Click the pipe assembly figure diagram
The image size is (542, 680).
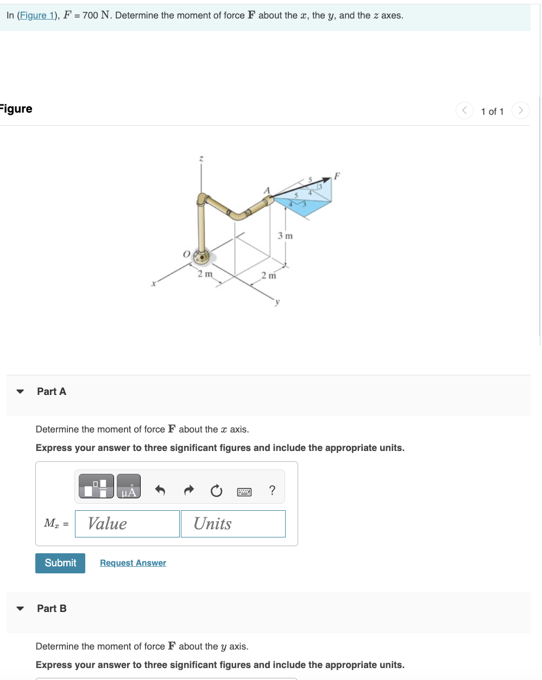[244, 228]
